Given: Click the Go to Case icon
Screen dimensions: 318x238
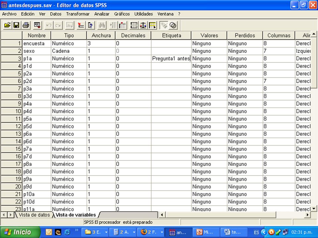Looking at the screenshot, I should (81, 25).
